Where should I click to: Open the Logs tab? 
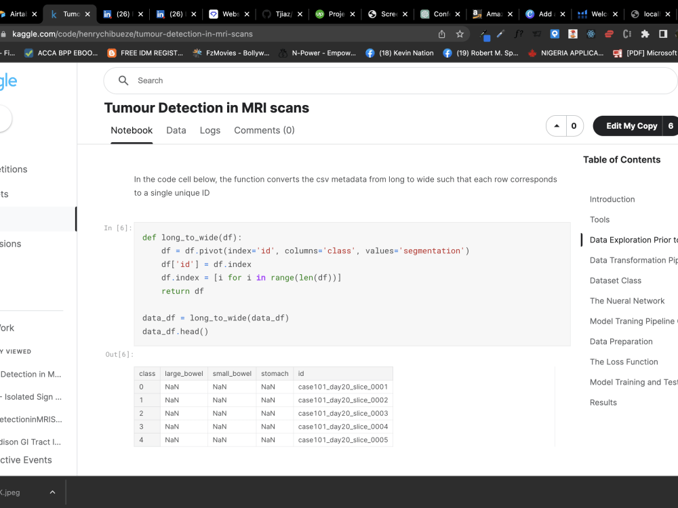click(210, 131)
